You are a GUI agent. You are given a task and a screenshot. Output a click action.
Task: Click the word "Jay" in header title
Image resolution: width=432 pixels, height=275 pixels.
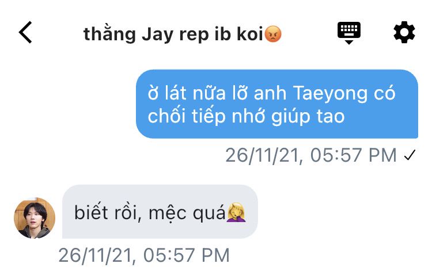[158, 35]
